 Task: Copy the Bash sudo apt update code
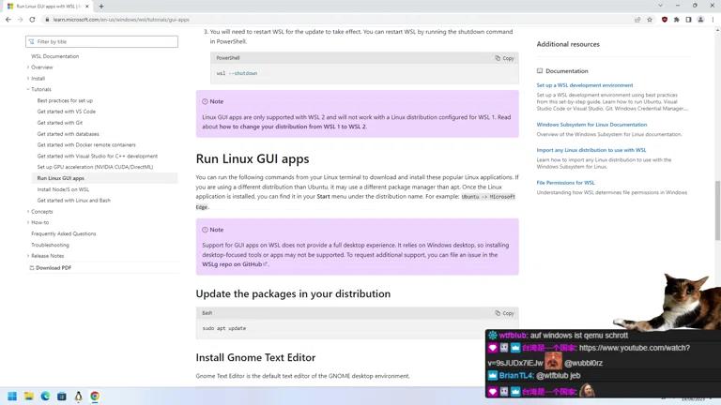point(504,313)
